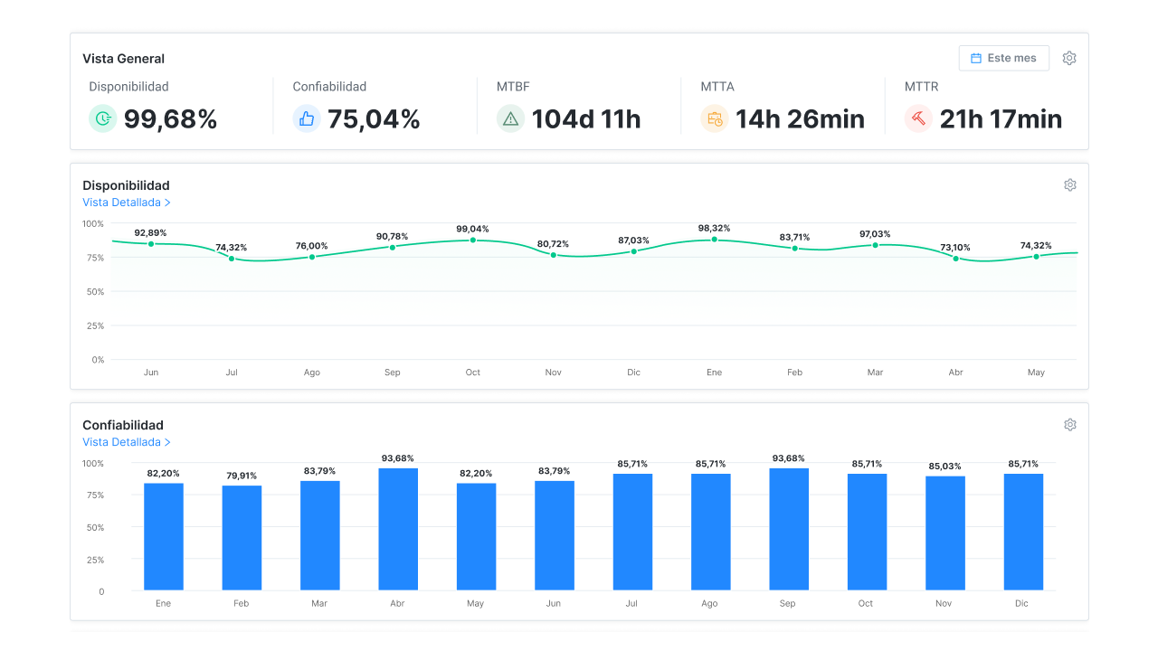Click the Ago data point 76,00%

tap(312, 257)
